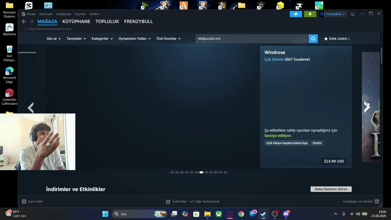The height and width of the screenshot is (220, 391).
Task: Open İstek Listesi wishlist link
Action: (337, 39)
